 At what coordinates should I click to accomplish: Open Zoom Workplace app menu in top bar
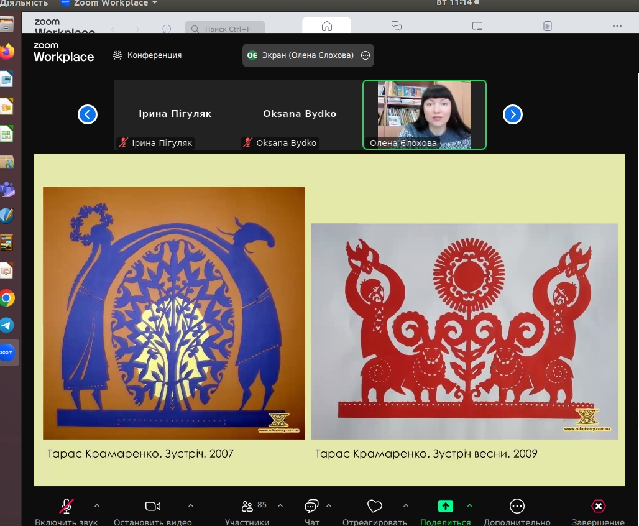tap(109, 3)
